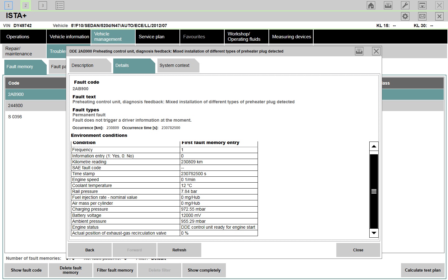Click the Battery voltage value 12000 mV
The image size is (448, 280).
[191, 215]
